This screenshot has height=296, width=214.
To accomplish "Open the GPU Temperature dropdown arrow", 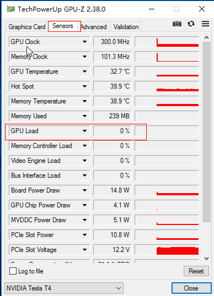I will (84, 72).
